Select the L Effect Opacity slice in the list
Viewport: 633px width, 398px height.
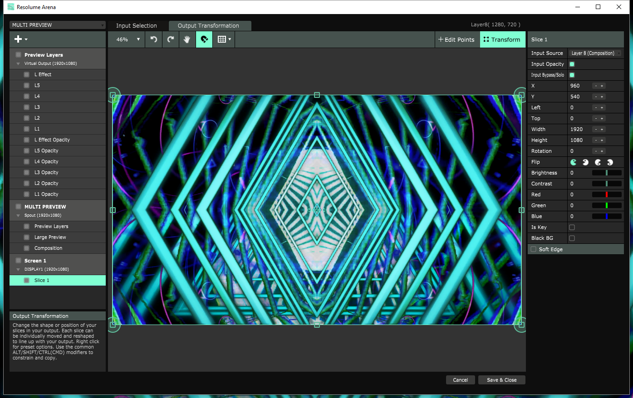pyautogui.click(x=52, y=140)
